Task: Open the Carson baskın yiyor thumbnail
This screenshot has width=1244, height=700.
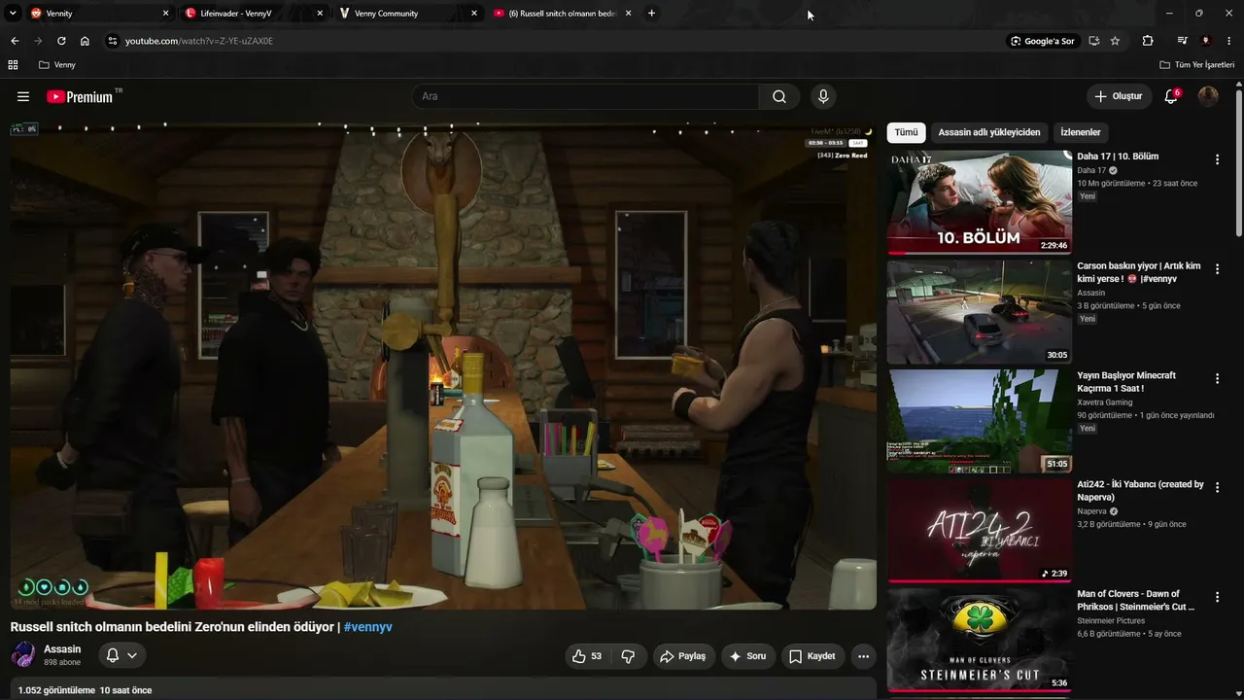Action: 979,311
